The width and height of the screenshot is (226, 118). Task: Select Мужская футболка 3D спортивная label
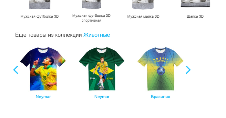(91, 18)
